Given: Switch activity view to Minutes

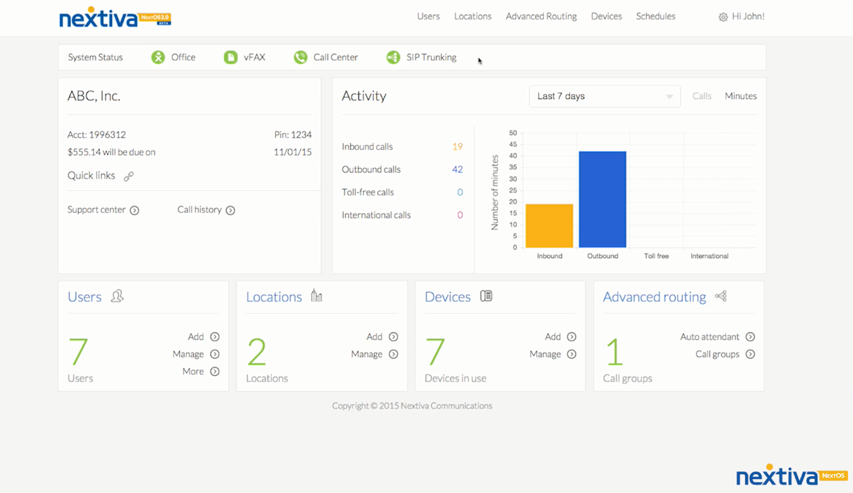Looking at the screenshot, I should pyautogui.click(x=741, y=96).
